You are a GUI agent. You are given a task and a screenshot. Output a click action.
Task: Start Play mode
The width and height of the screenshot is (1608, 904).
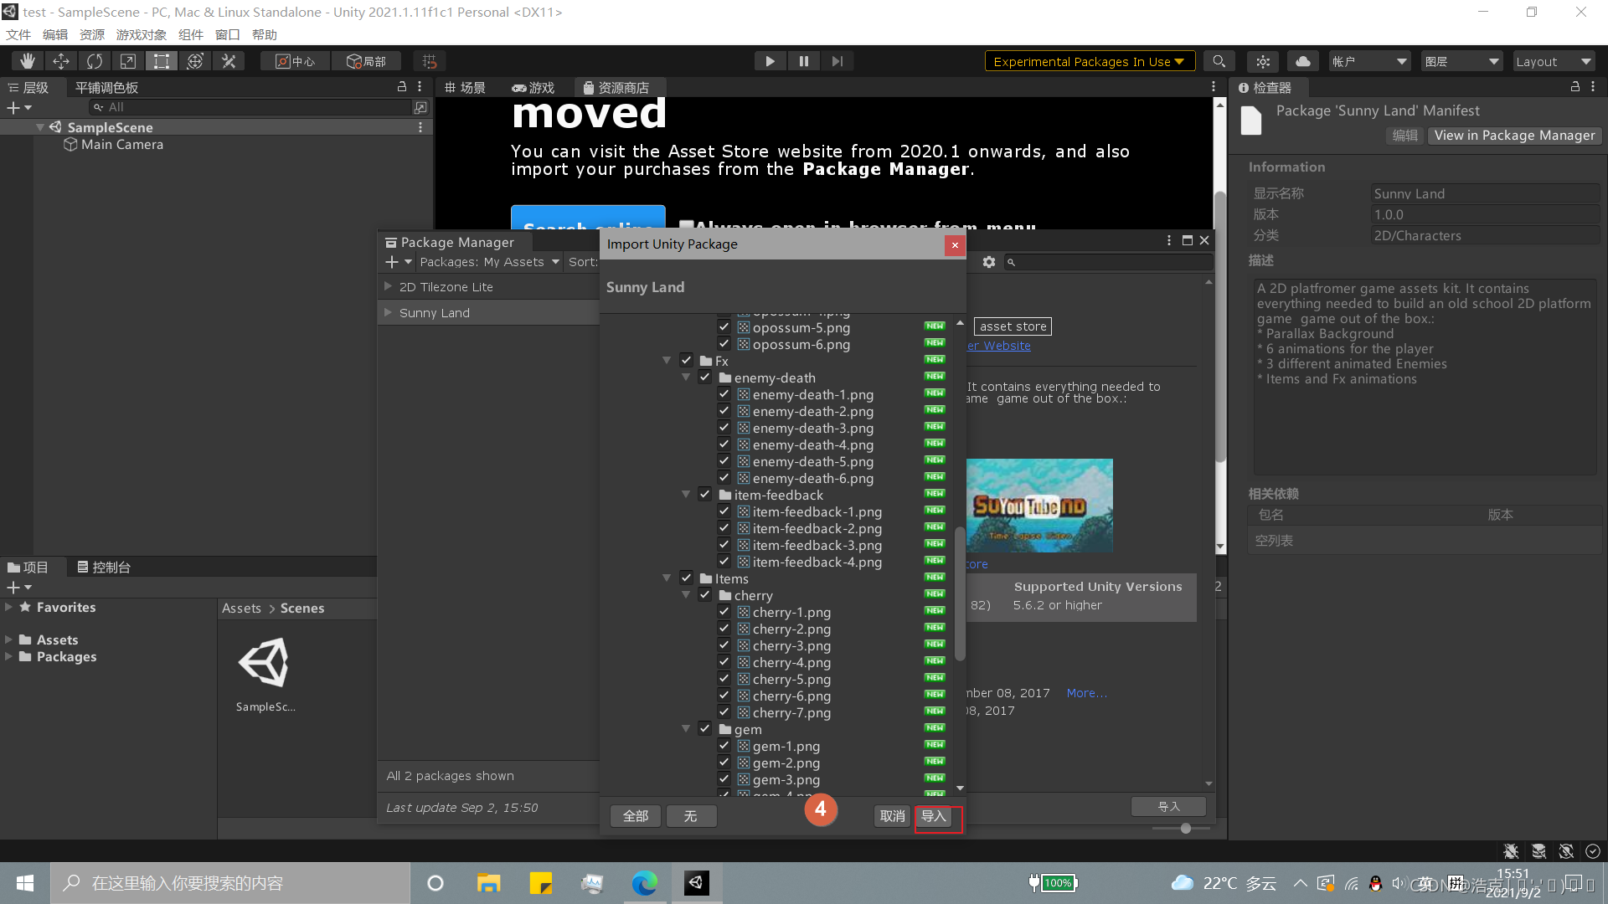coord(770,61)
